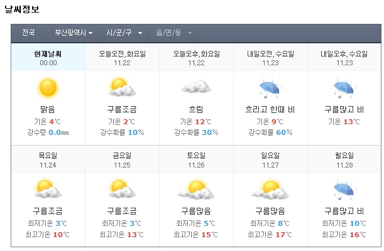Click the 날씨정보 page title

click(22, 9)
